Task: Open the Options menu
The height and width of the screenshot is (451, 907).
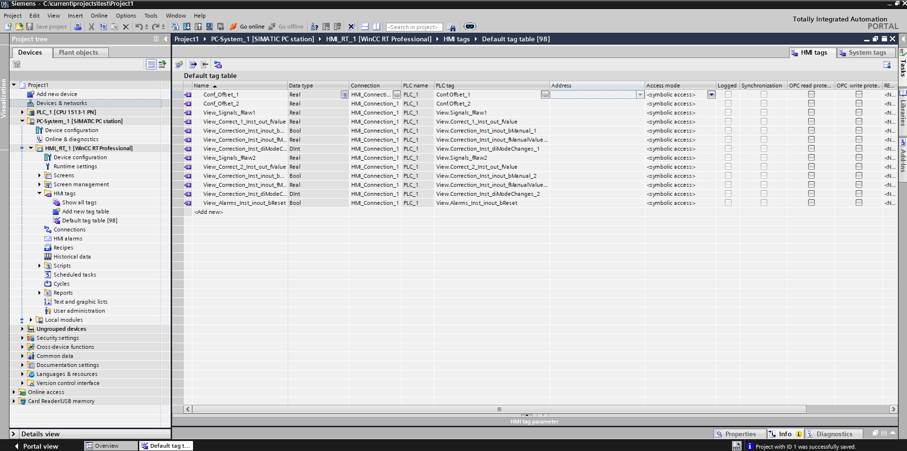Action: click(x=126, y=16)
